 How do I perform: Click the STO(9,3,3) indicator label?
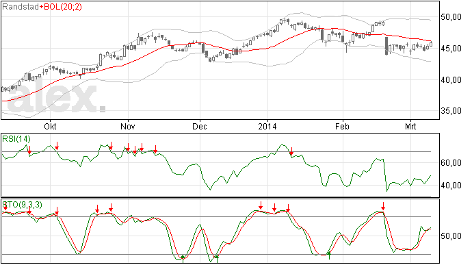coord(23,205)
